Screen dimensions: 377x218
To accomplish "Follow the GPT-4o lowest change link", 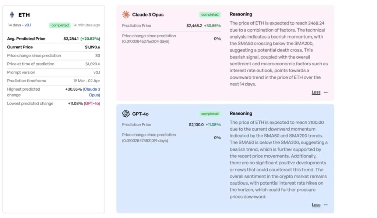I will (92, 103).
